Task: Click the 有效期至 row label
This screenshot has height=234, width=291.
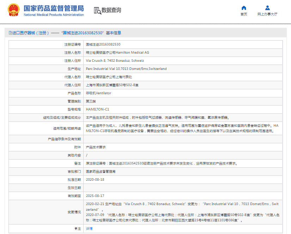Action: pos(74,196)
